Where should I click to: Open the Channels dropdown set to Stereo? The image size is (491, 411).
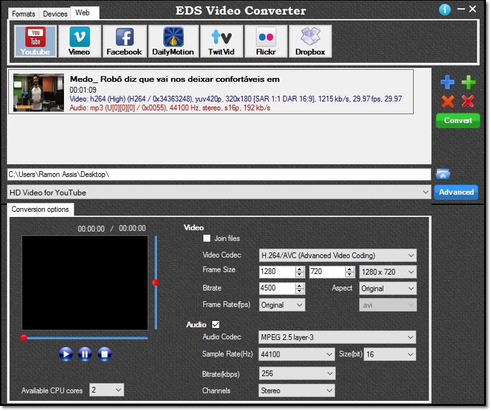tap(297, 391)
